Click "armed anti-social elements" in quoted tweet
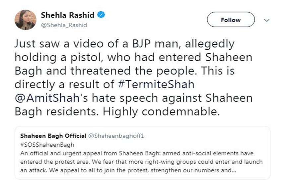This screenshot has height=182, width=282. [206, 153]
